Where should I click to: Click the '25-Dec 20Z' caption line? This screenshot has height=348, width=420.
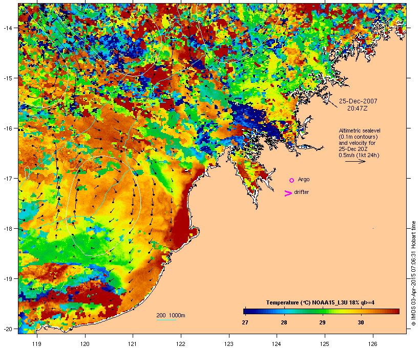point(353,149)
